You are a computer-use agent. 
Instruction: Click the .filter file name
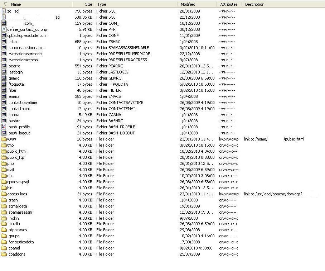point(12,90)
